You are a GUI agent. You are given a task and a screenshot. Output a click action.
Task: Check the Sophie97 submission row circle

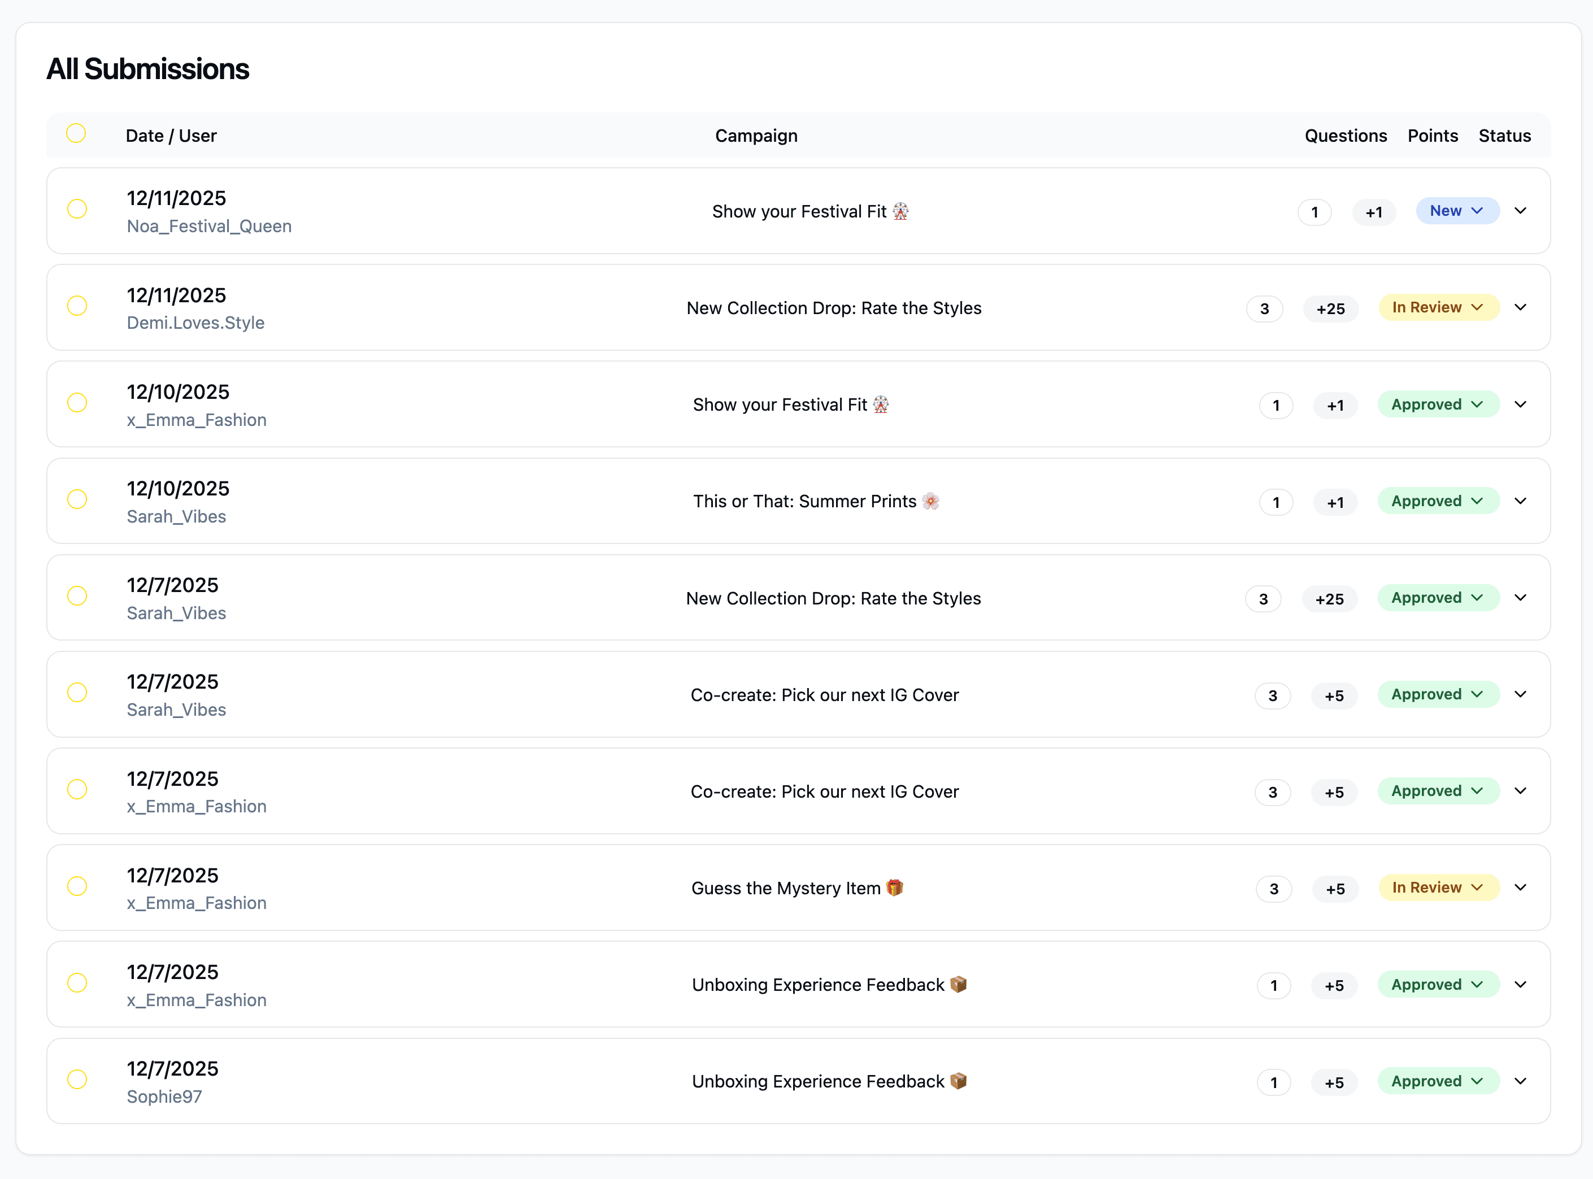(x=77, y=1079)
